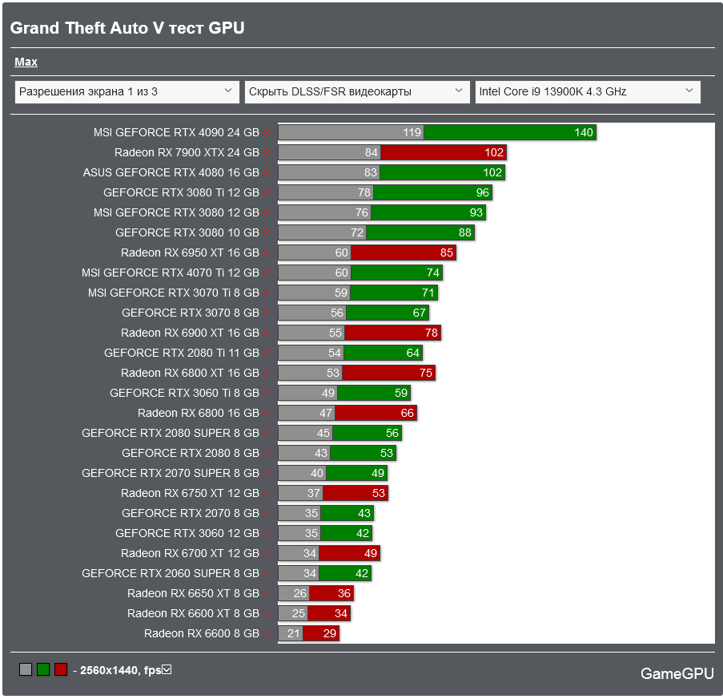Image resolution: width=723 pixels, height=699 pixels.
Task: Click the green legend color swatch
Action: pos(43,669)
